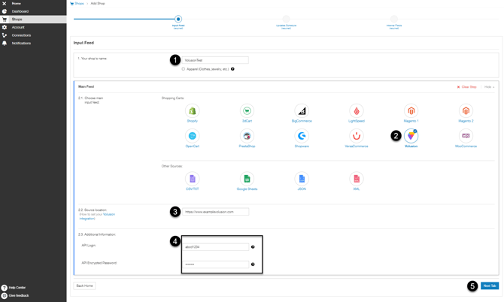
Task: Select the Magento 2 icon
Action: (466, 111)
